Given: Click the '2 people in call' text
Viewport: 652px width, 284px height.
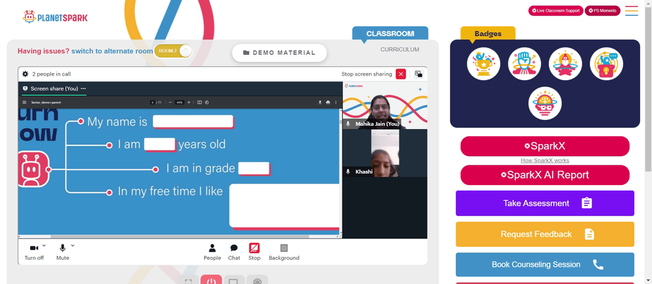Looking at the screenshot, I should point(52,74).
